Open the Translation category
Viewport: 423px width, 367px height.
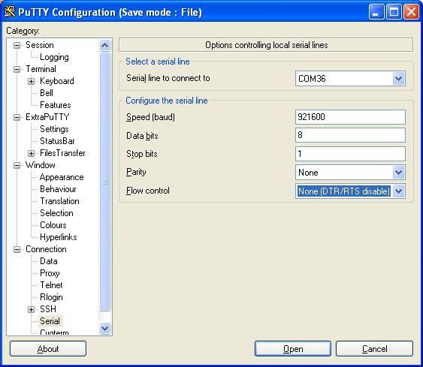[x=59, y=201]
